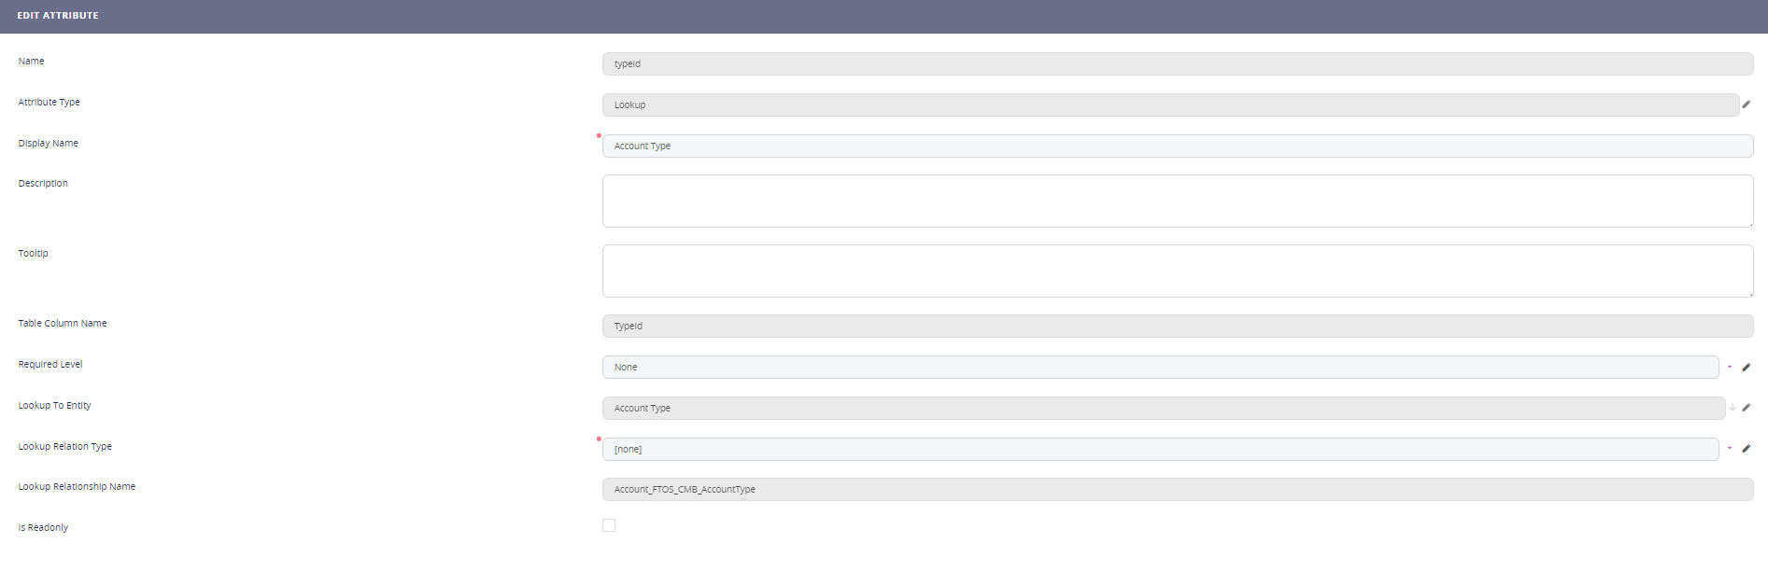1768x571 pixels.
Task: Click the Required Level None combo box
Action: tap(1159, 368)
